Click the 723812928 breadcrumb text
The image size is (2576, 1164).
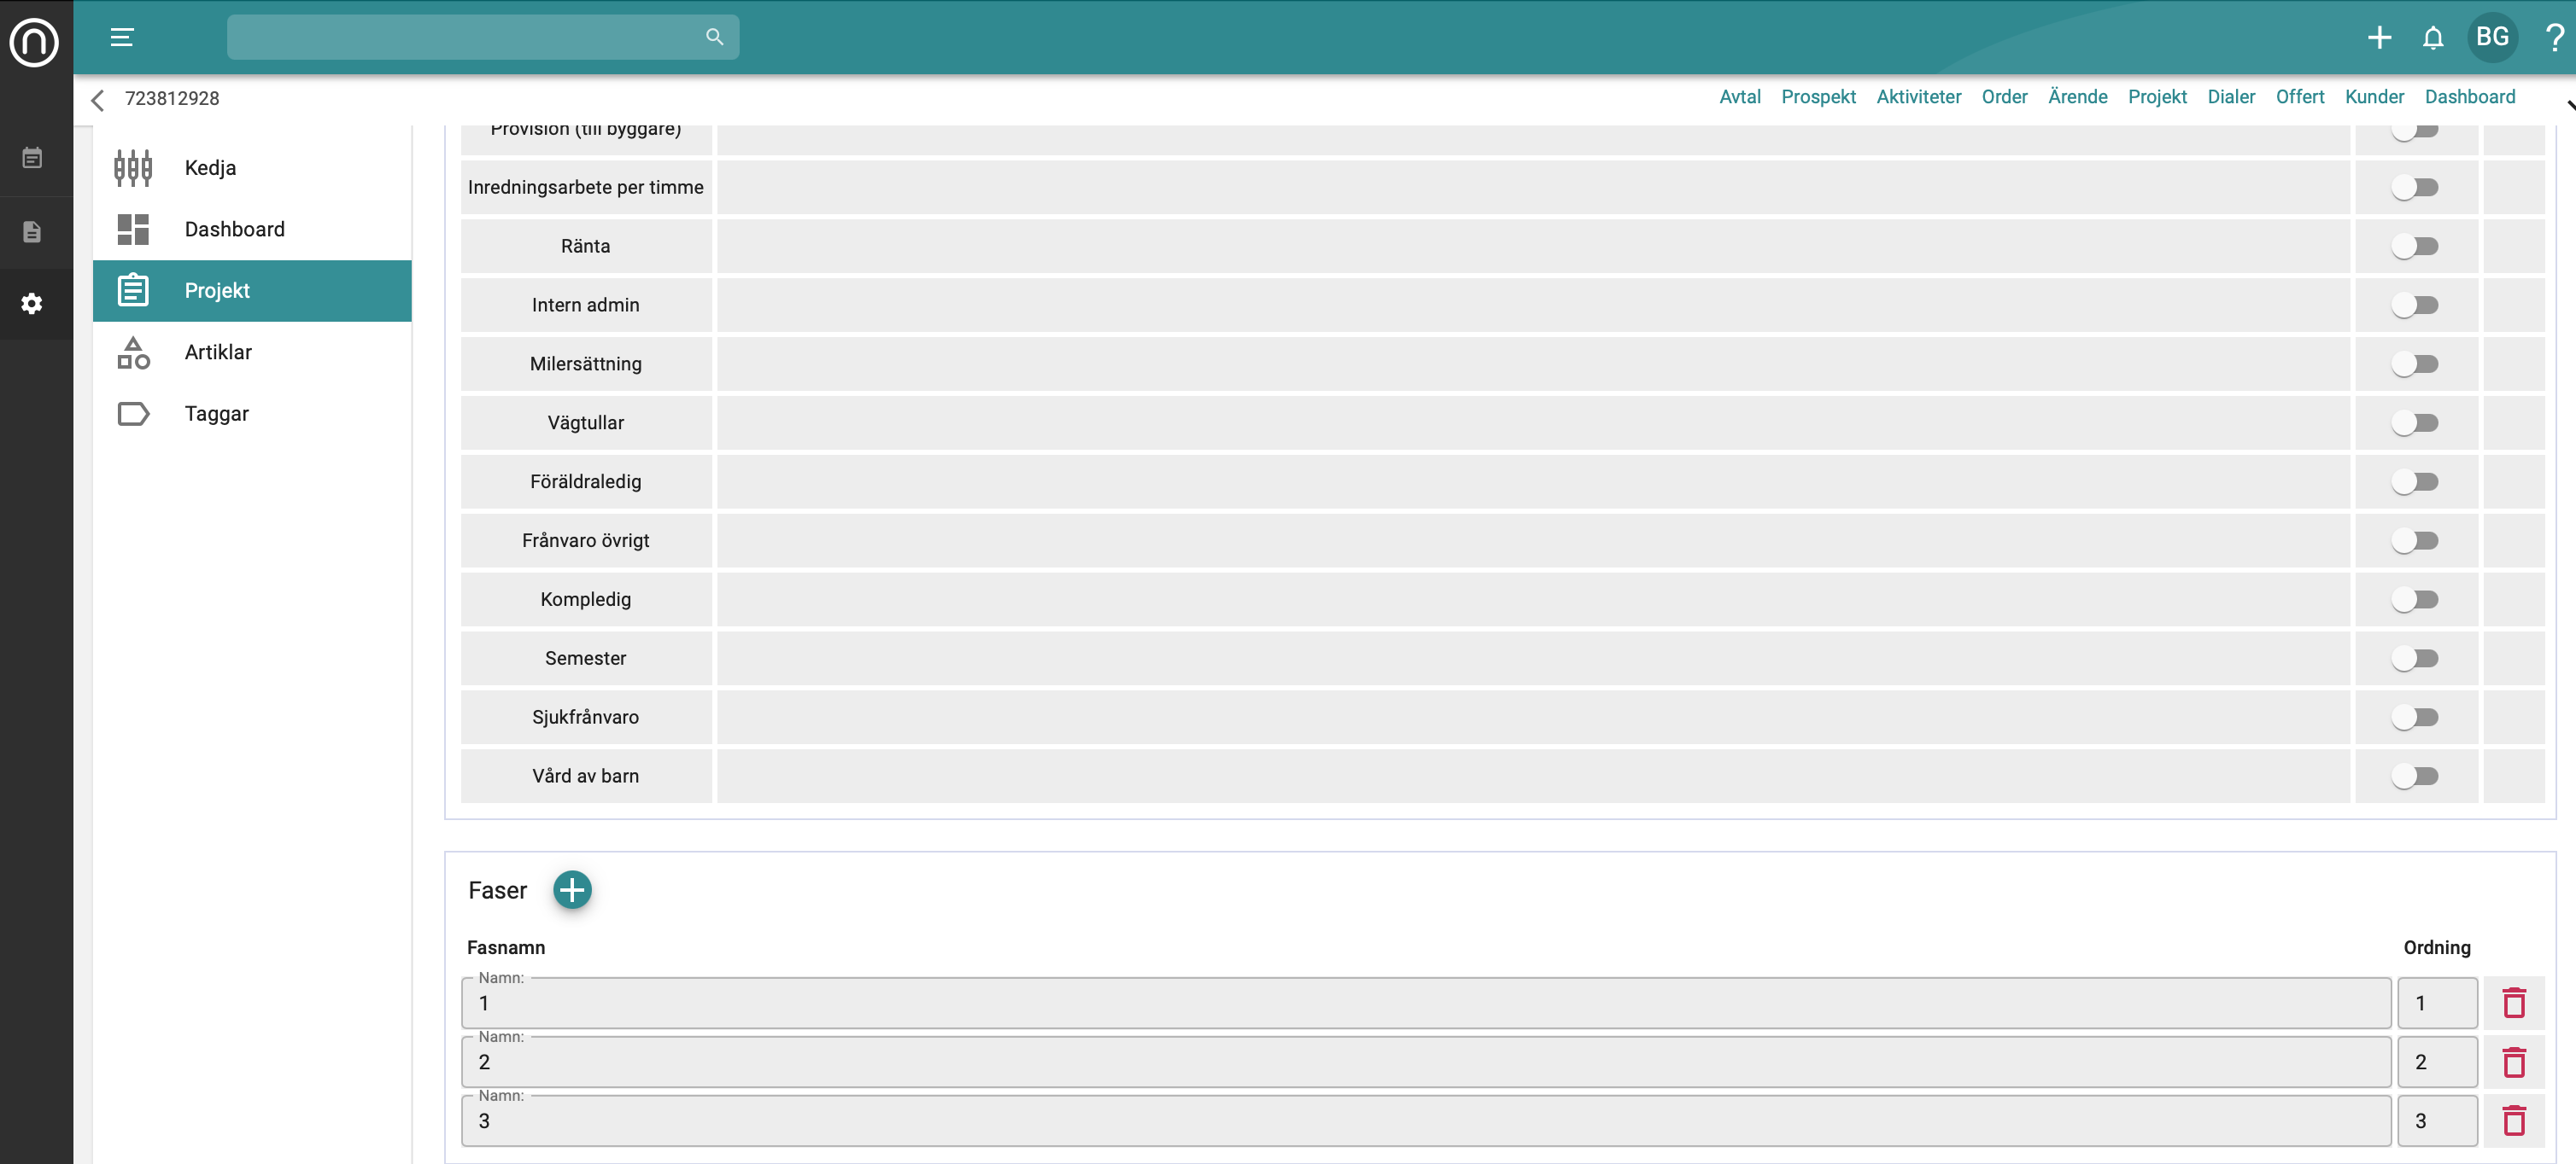(172, 98)
